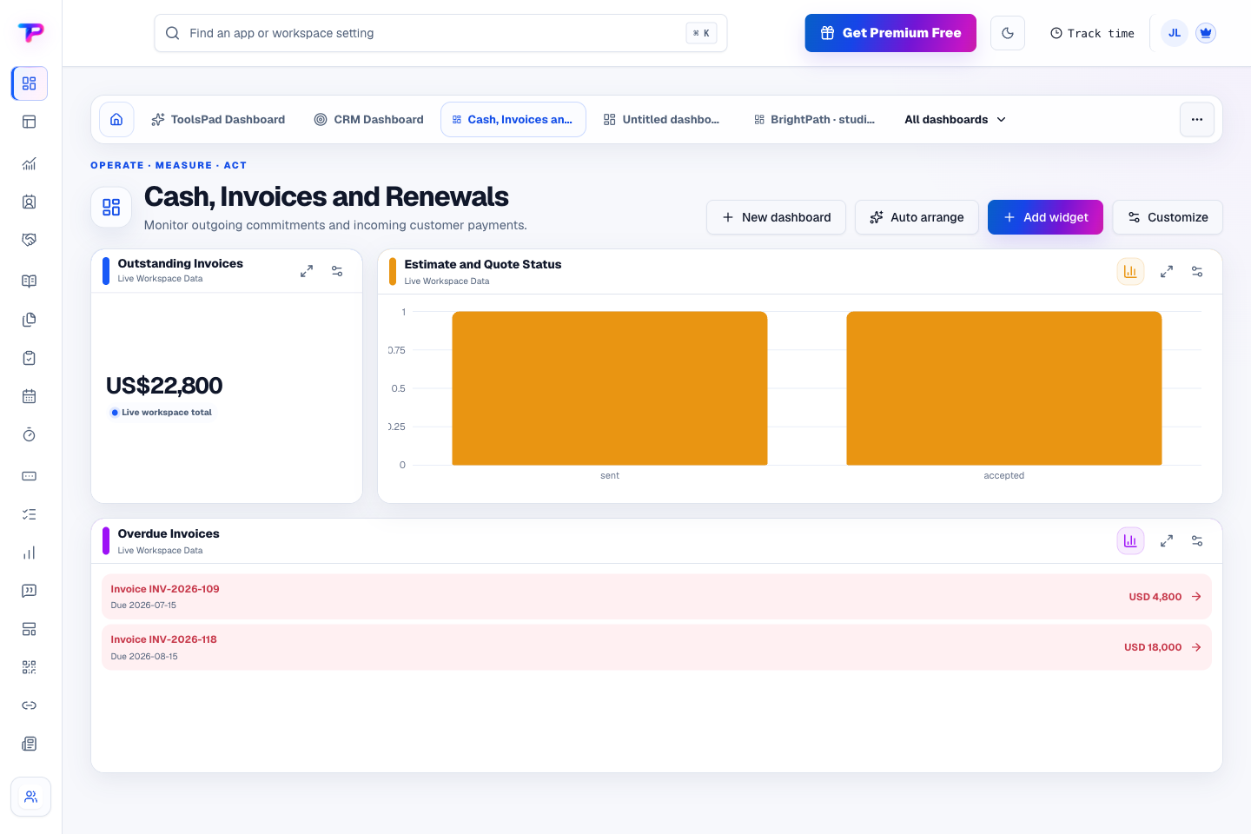
Task: Go to the calendar sidebar icon
Action: (30, 396)
